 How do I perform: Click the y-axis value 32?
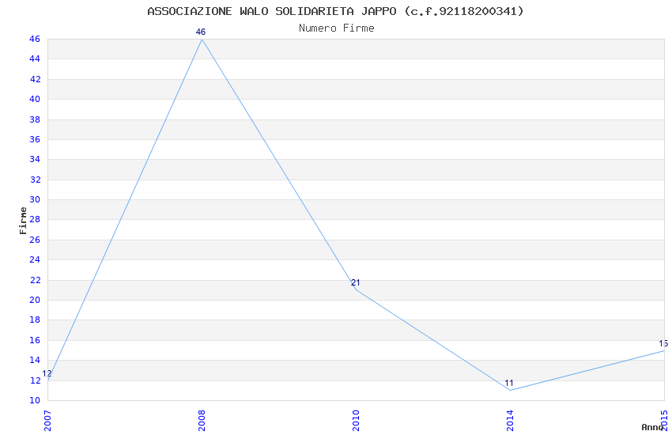35,180
